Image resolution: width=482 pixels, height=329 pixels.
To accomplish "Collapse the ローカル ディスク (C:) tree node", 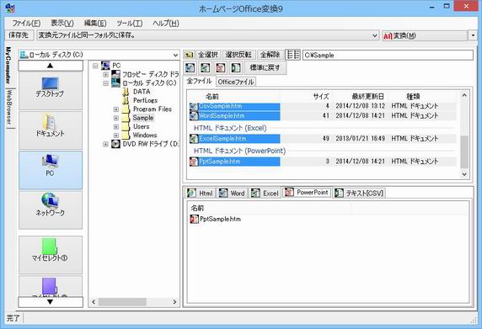I will point(105,83).
